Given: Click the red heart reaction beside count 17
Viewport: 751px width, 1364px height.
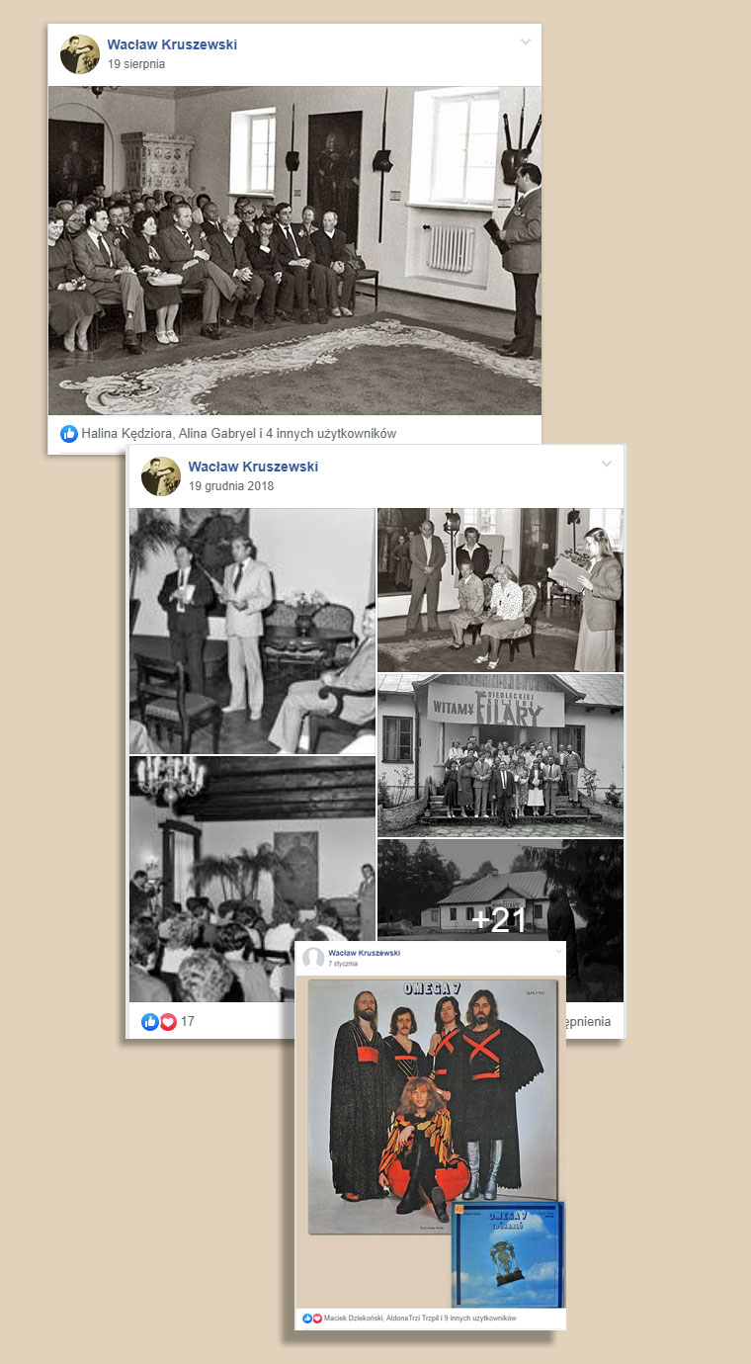Looking at the screenshot, I should pyautogui.click(x=168, y=1022).
